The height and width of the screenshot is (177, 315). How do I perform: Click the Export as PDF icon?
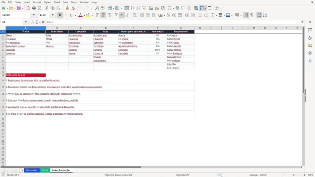[x=28, y=8]
